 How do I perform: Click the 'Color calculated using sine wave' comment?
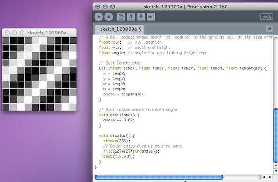click(143, 146)
